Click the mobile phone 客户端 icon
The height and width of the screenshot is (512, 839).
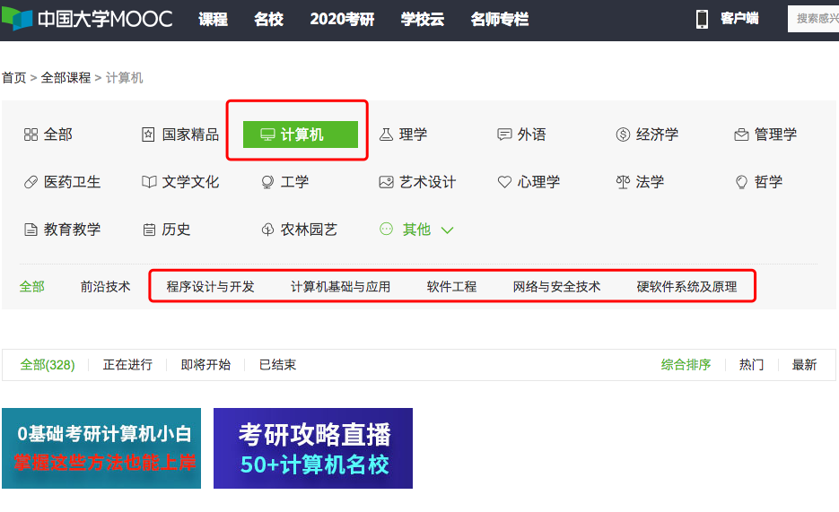click(702, 19)
